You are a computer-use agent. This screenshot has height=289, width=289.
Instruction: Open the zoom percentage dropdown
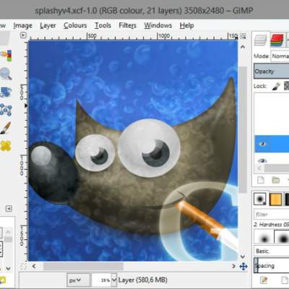pos(114,280)
